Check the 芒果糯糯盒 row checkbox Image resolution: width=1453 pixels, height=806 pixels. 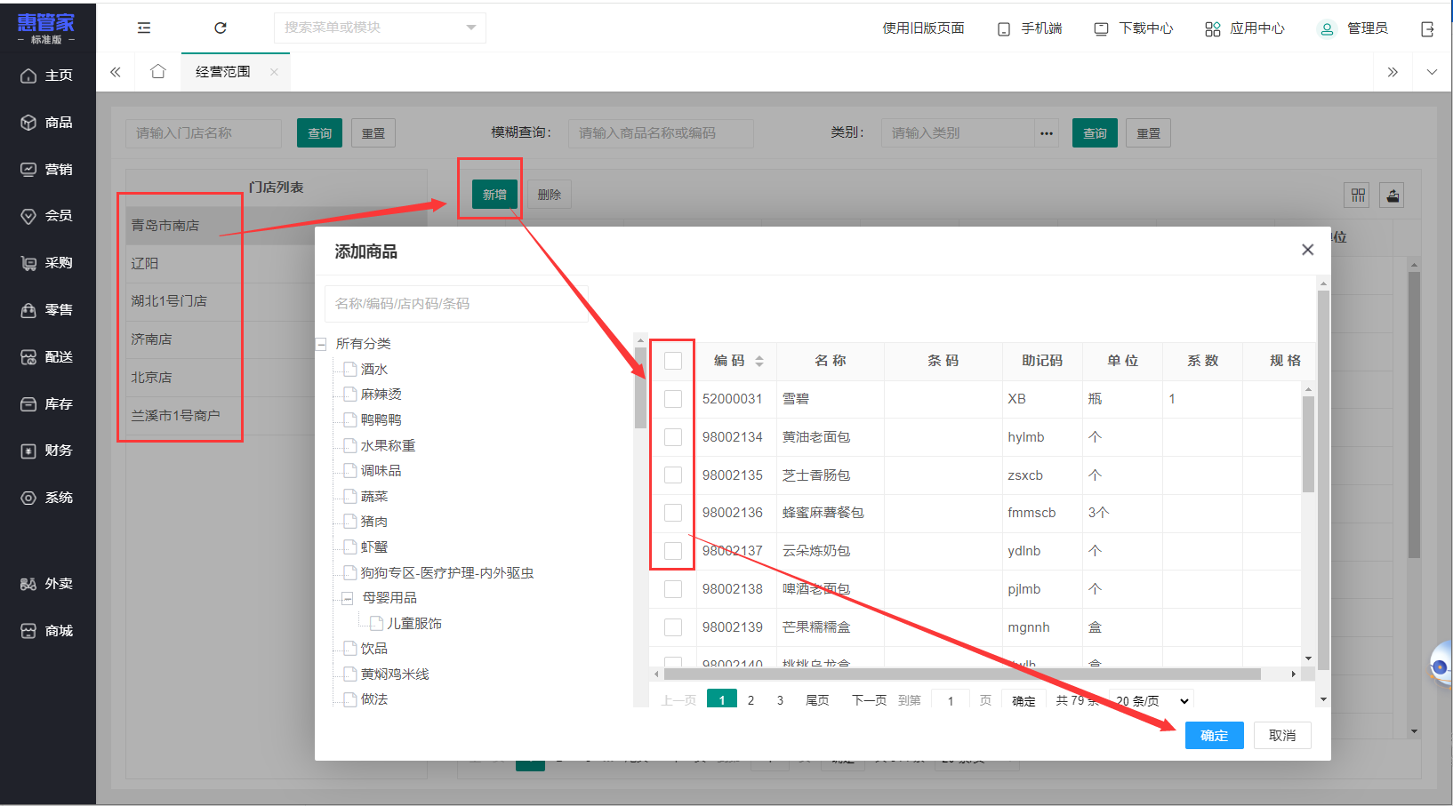(x=673, y=627)
